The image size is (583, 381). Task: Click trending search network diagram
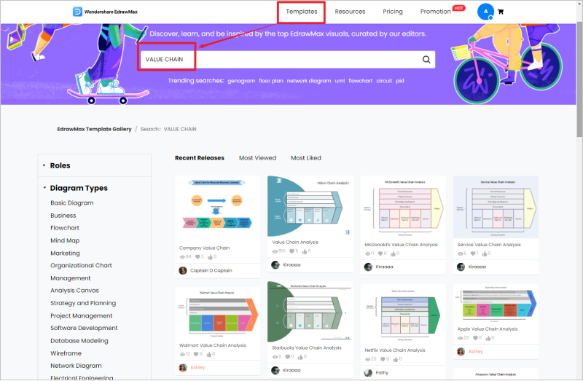309,81
